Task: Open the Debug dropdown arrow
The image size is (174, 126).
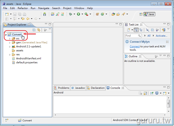Action: click(74, 14)
